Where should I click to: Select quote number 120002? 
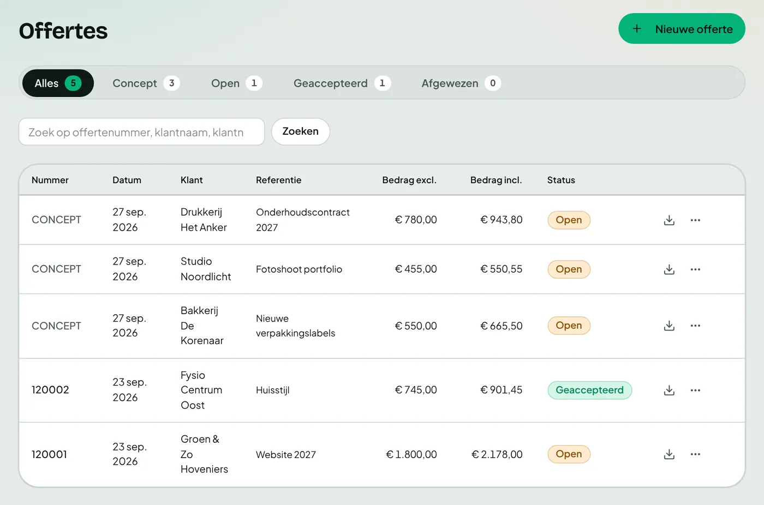[x=50, y=390]
